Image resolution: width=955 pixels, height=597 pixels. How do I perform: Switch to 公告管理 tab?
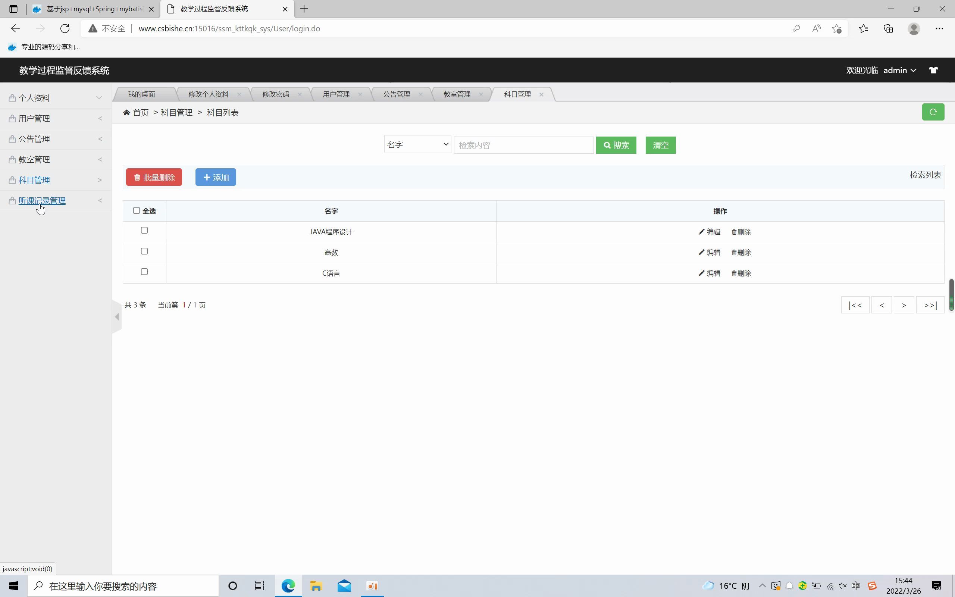click(396, 94)
